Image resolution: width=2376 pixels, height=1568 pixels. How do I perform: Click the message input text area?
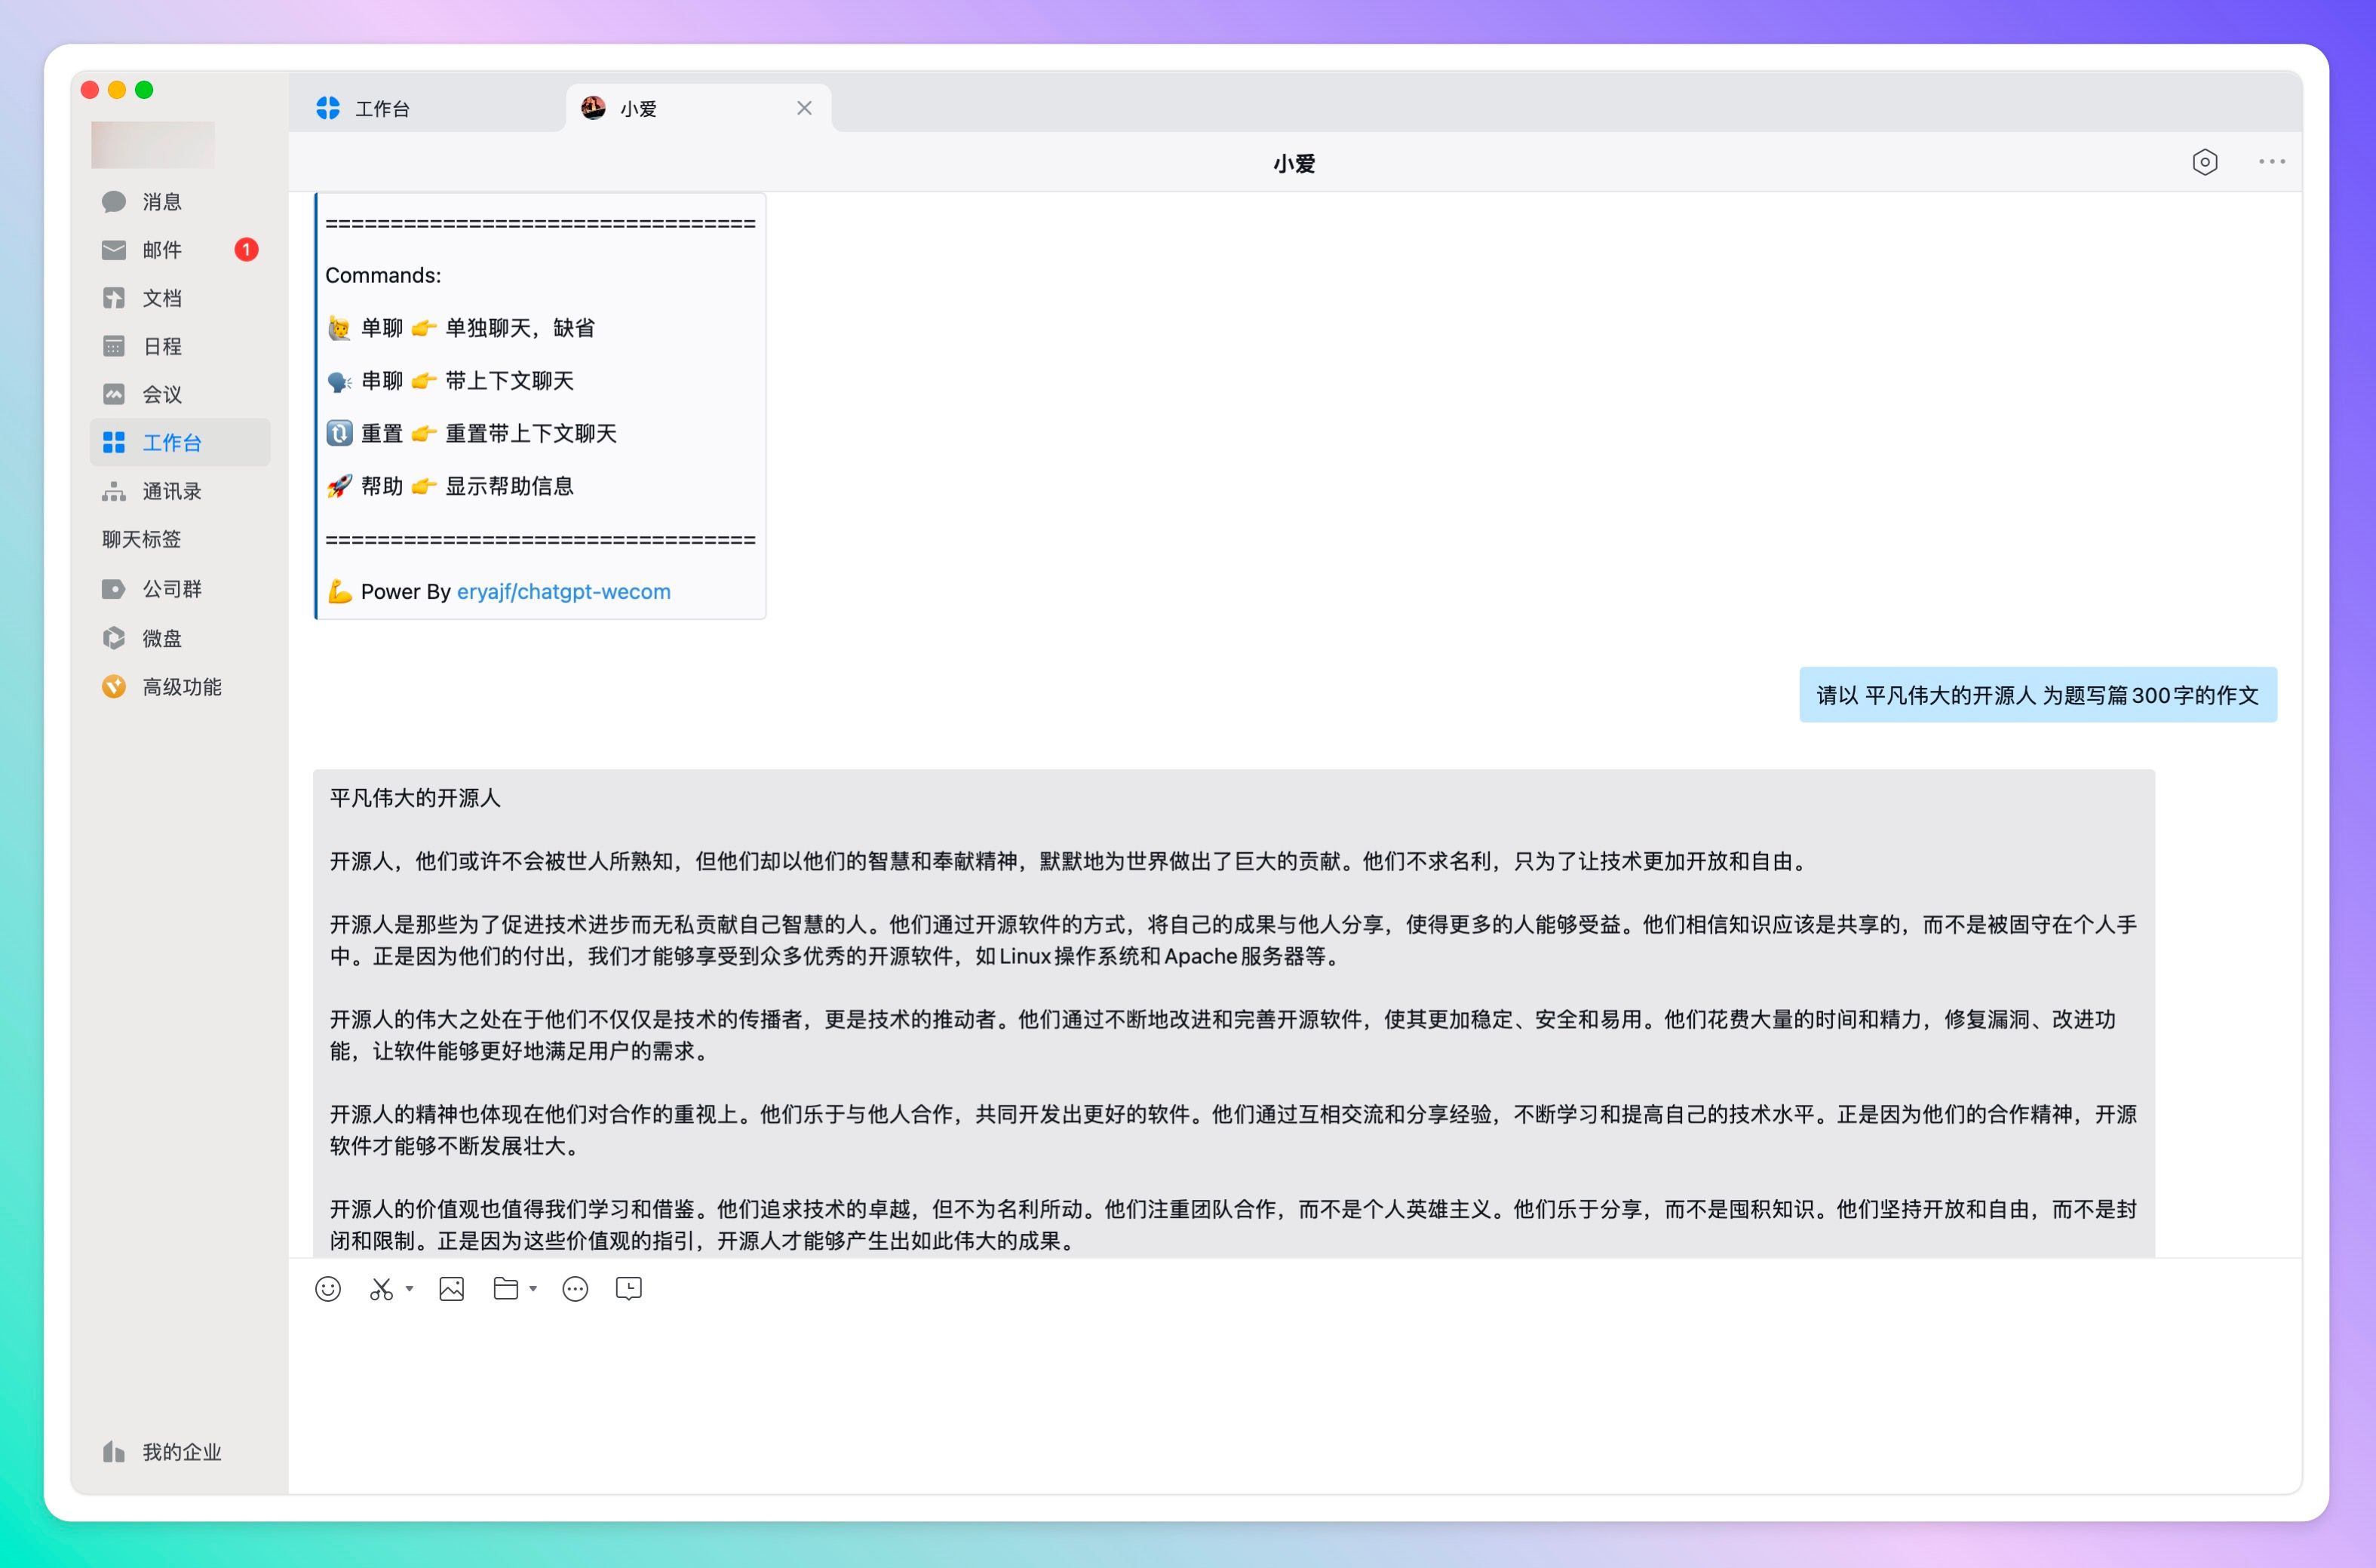pyautogui.click(x=1295, y=1400)
